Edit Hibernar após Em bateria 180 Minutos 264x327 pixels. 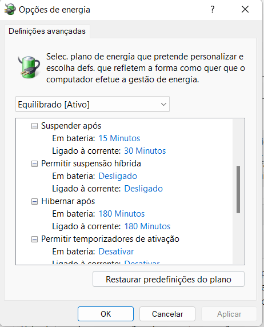click(122, 214)
